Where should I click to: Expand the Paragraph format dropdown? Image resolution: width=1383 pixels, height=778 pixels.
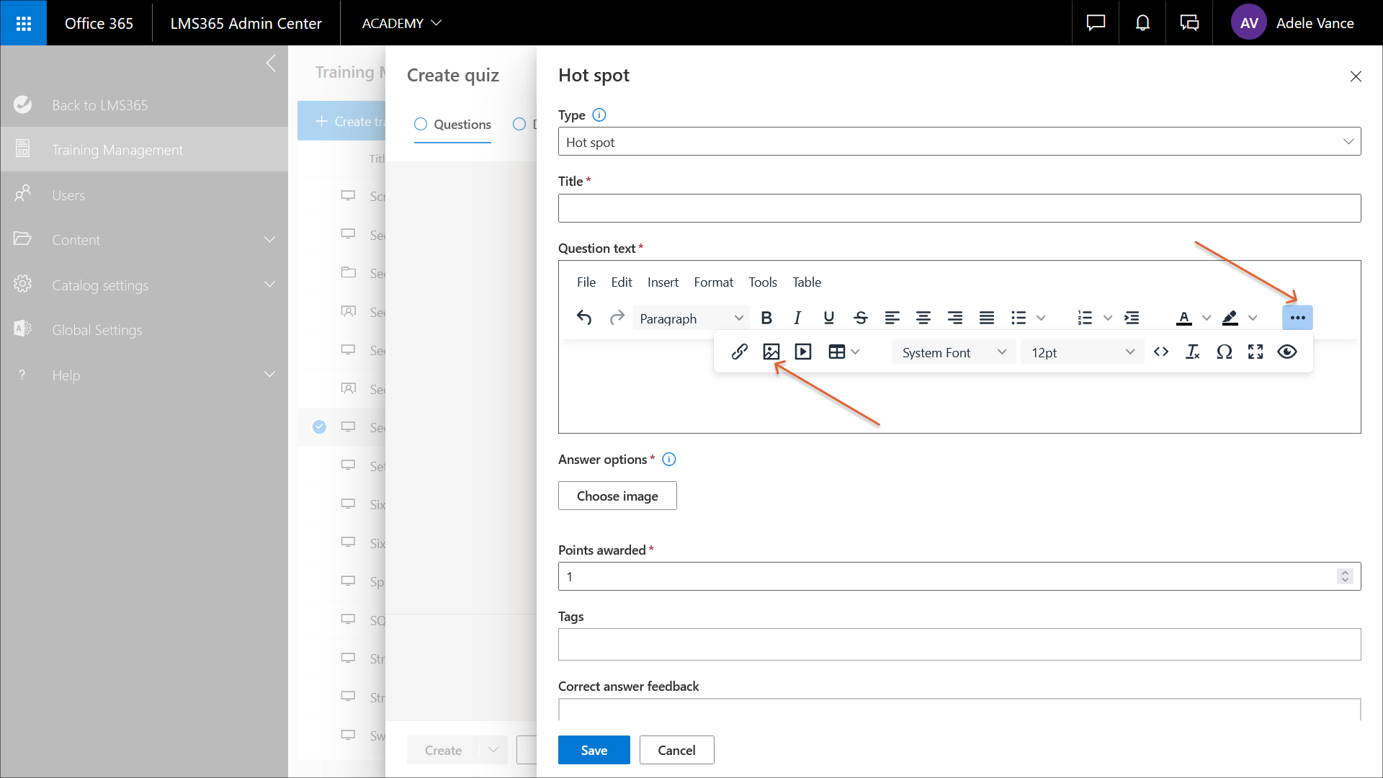[690, 318]
